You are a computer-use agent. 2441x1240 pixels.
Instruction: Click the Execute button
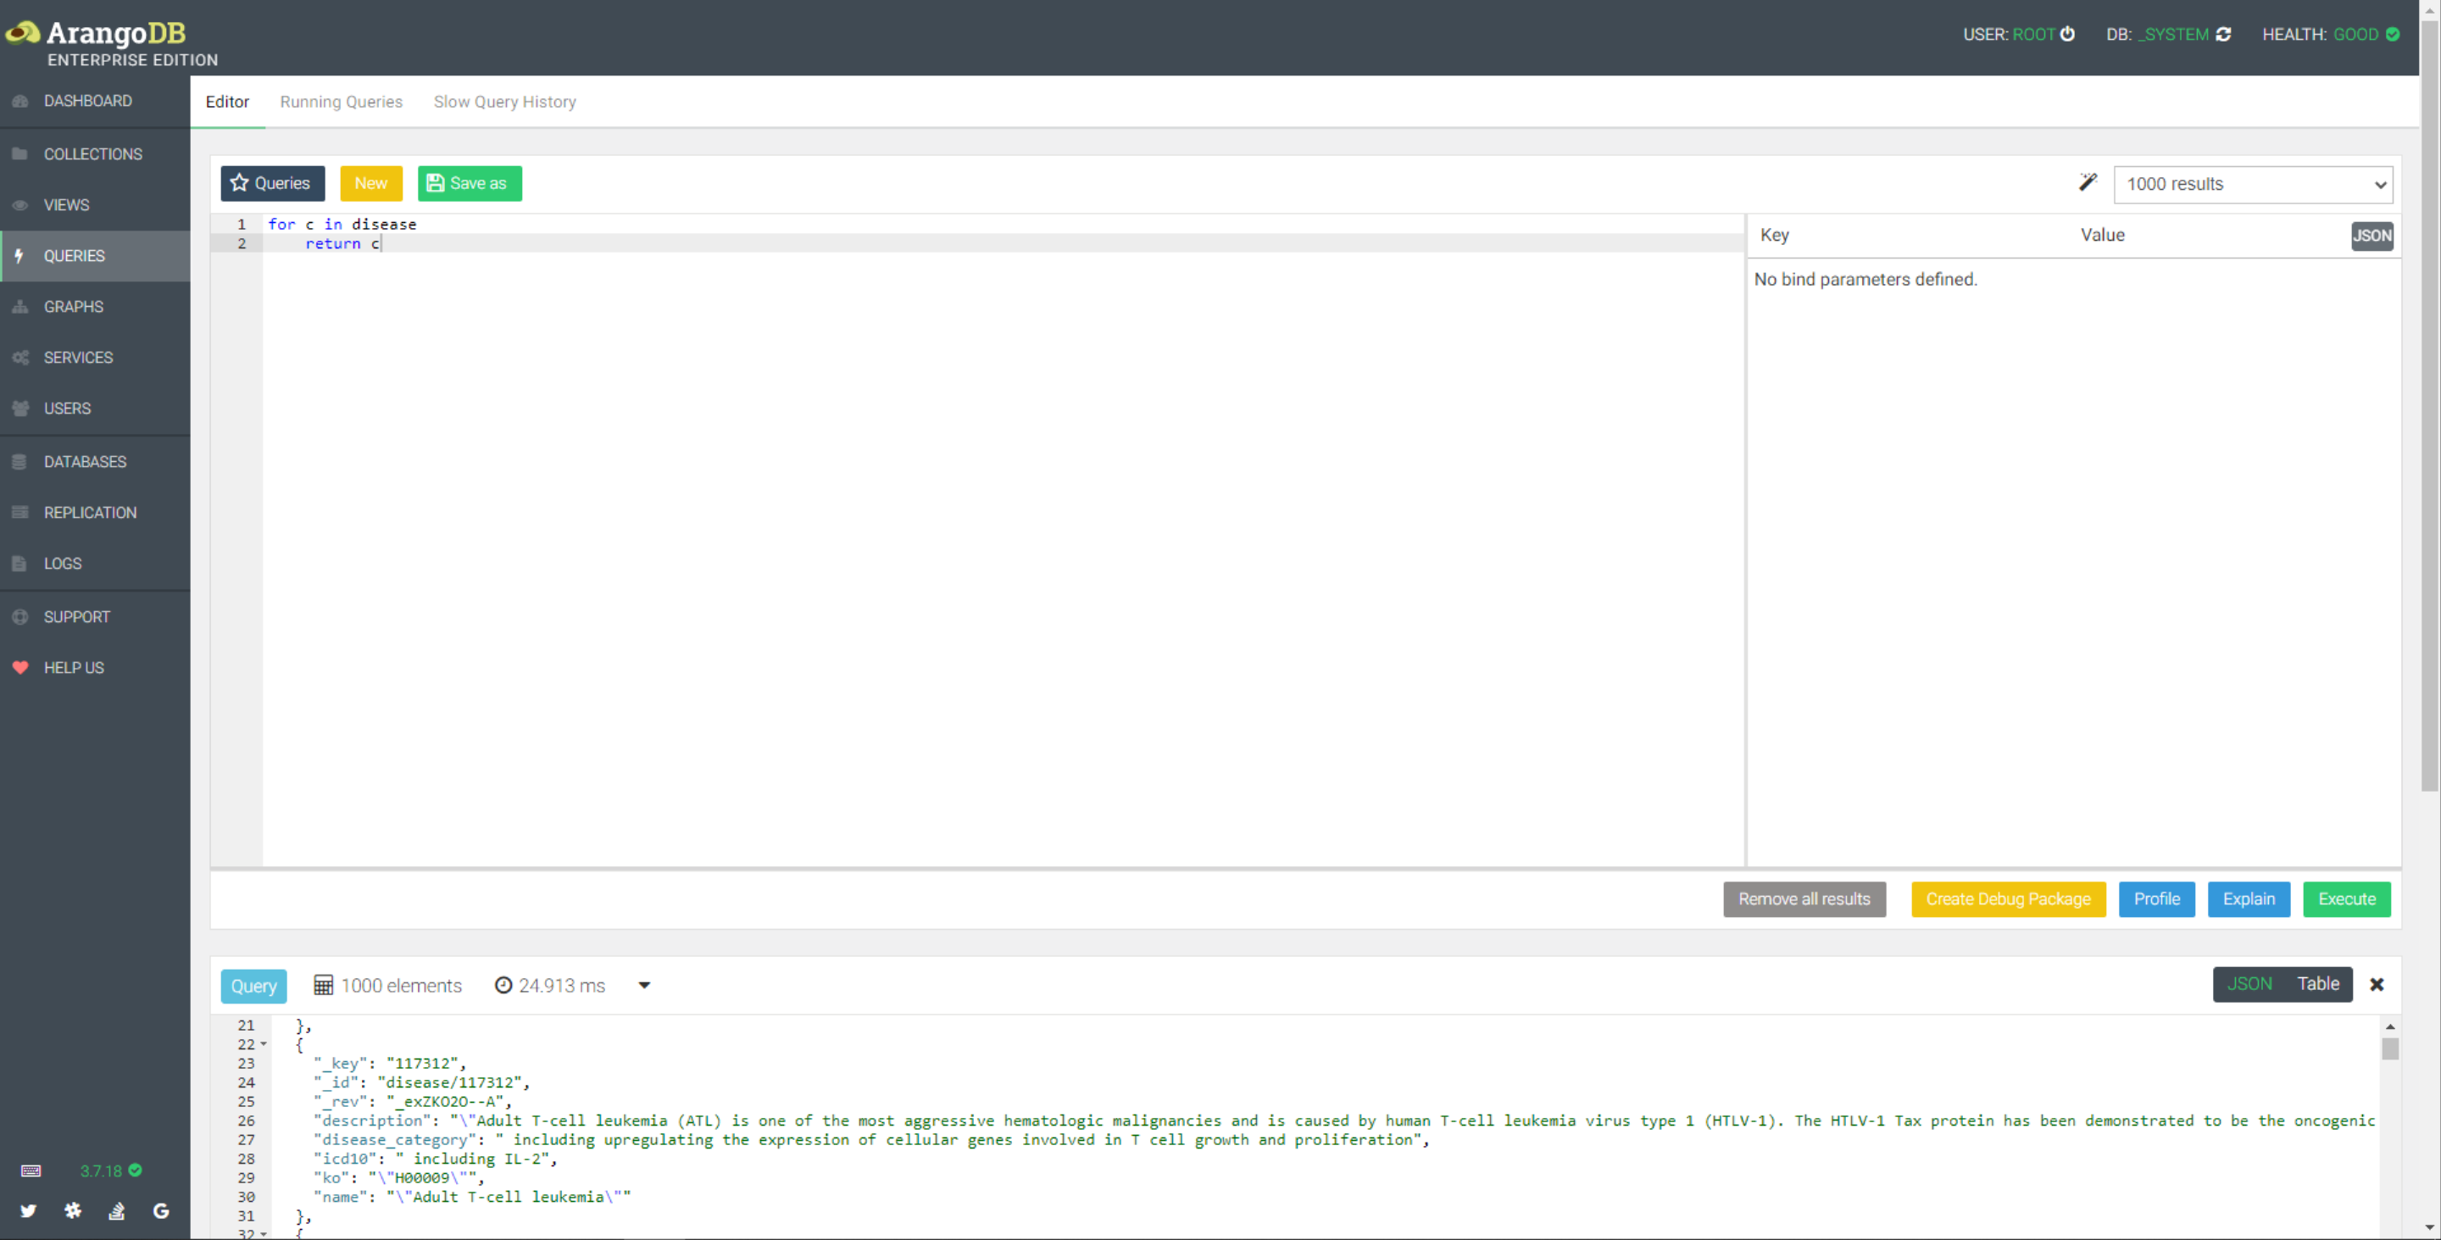[2346, 899]
